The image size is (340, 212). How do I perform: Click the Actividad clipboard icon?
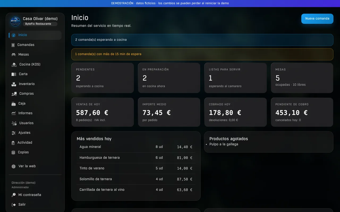coord(13,143)
